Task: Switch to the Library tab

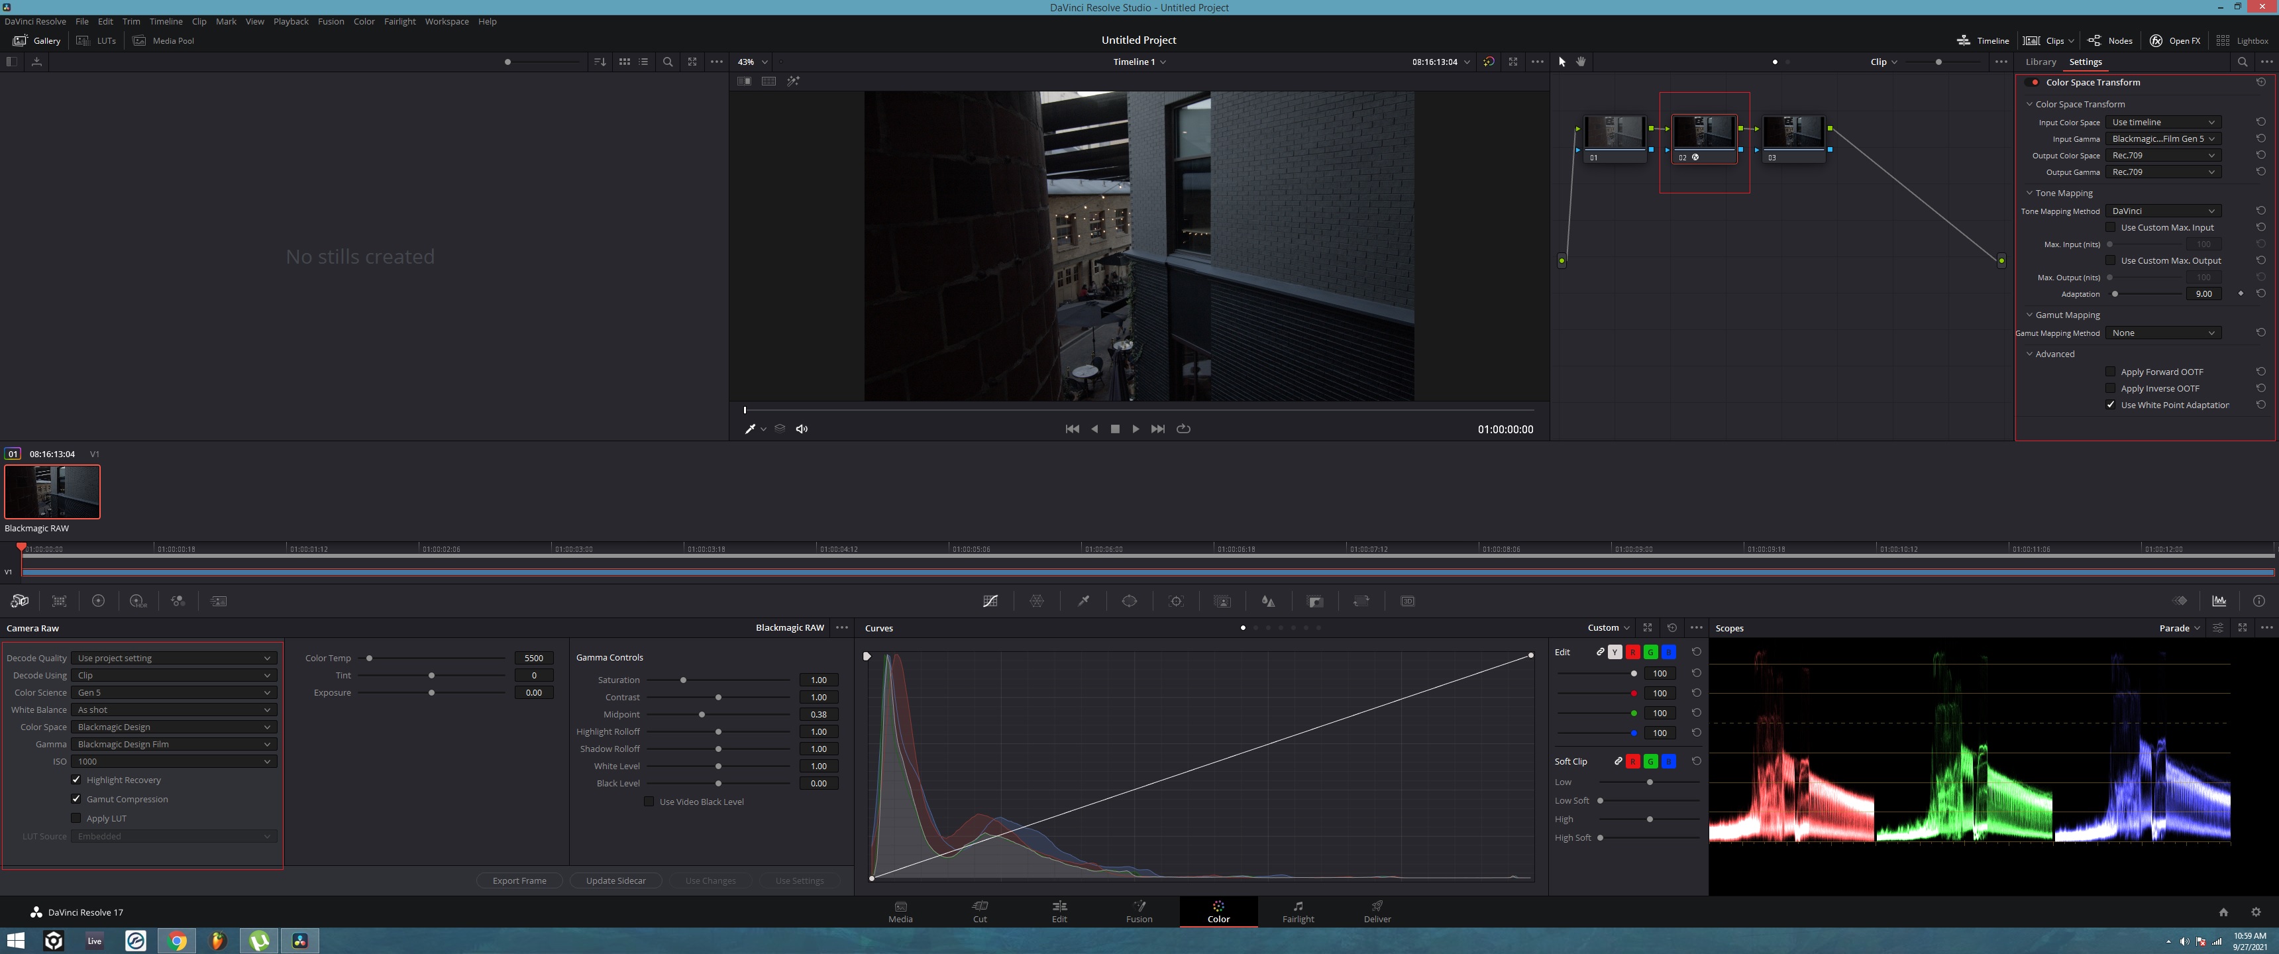Action: point(2040,62)
